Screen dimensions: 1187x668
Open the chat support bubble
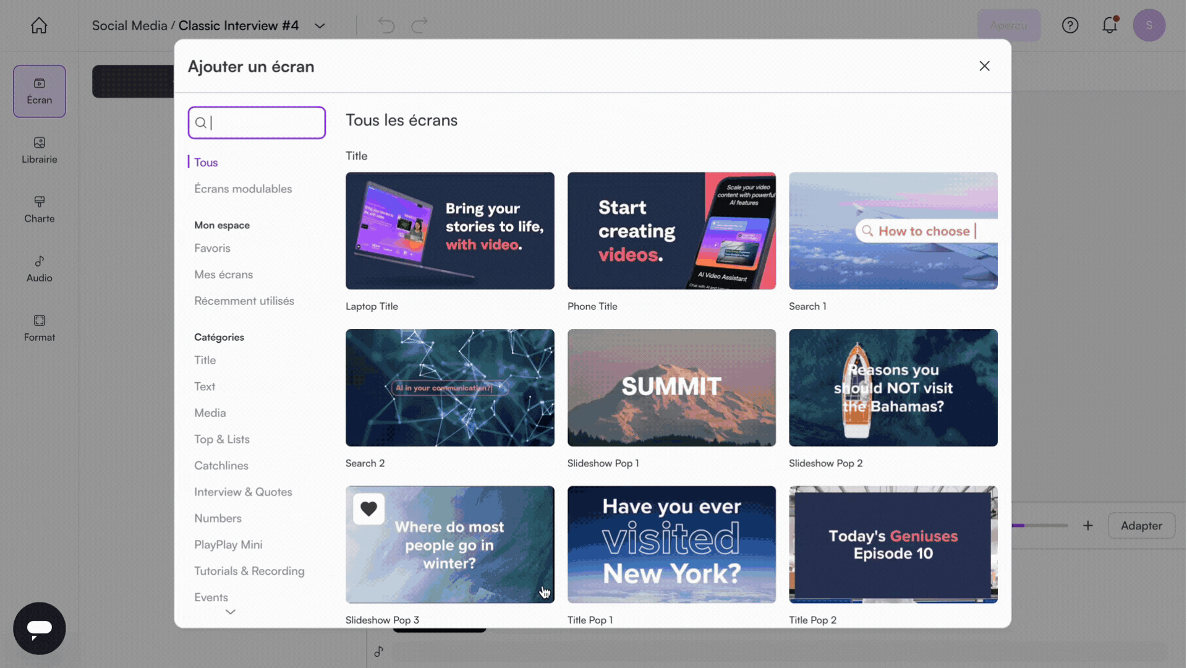(x=39, y=628)
